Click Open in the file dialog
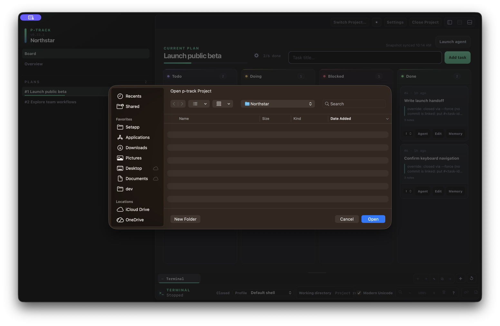Viewport: 500px width, 326px height. pyautogui.click(x=373, y=219)
